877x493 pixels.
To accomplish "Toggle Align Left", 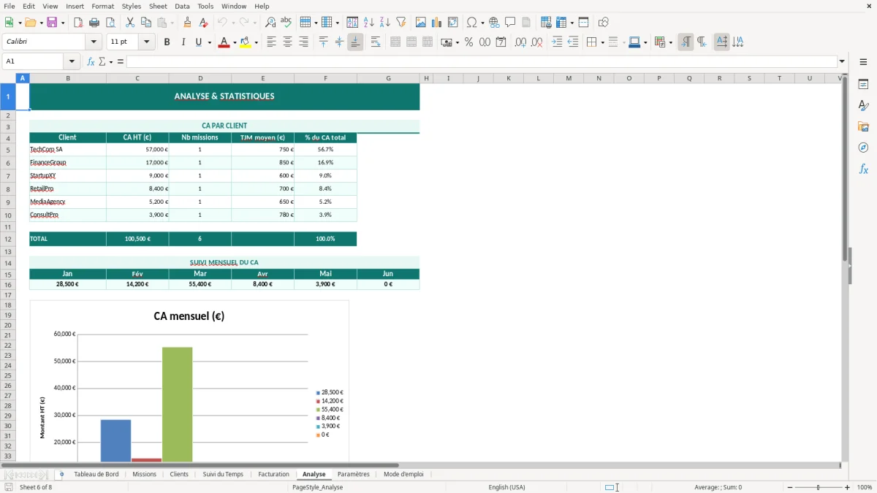I will [x=271, y=42].
